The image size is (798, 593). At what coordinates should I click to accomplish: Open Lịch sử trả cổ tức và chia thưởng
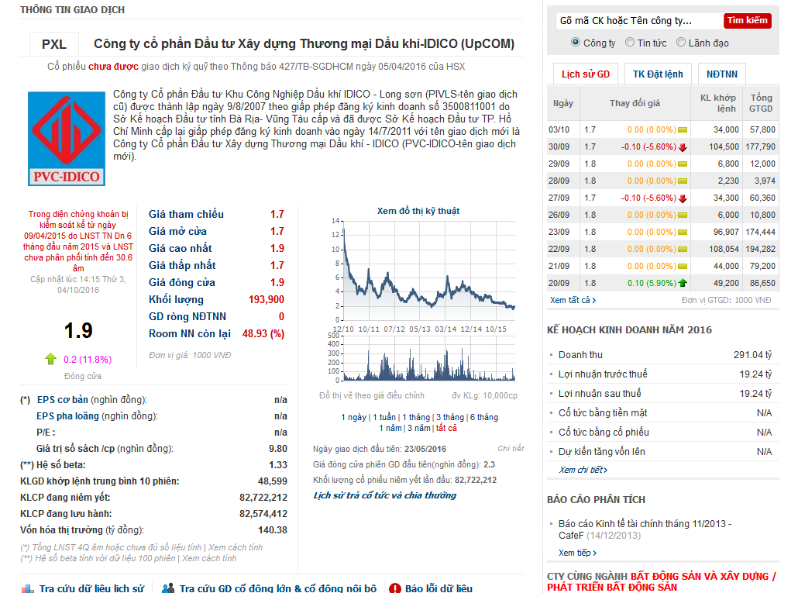click(385, 496)
